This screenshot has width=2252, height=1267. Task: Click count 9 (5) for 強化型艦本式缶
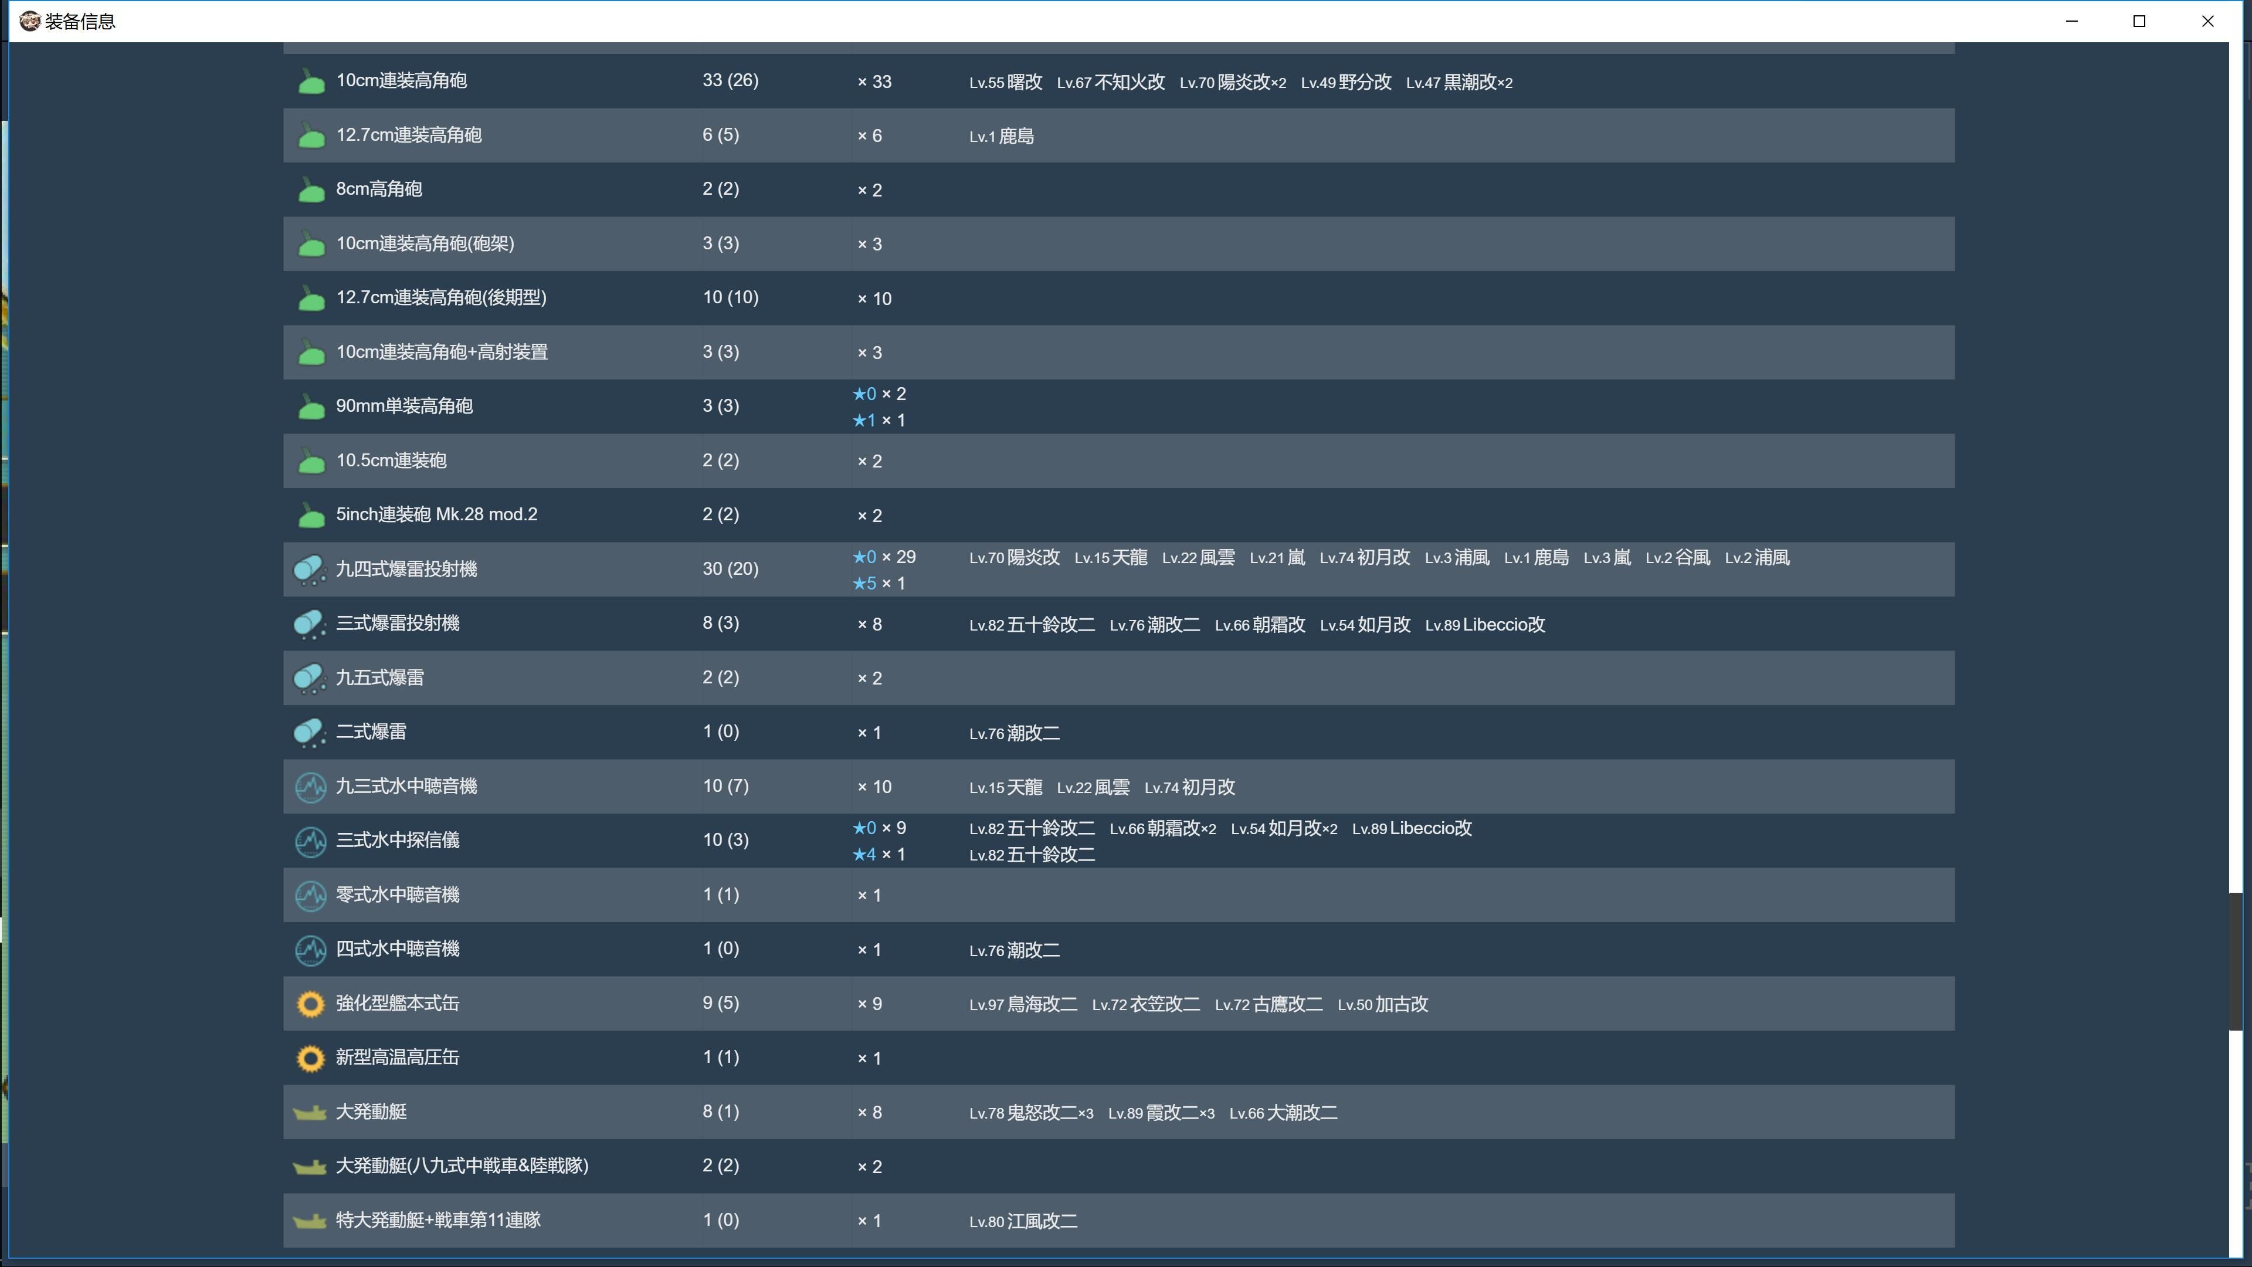click(720, 1003)
